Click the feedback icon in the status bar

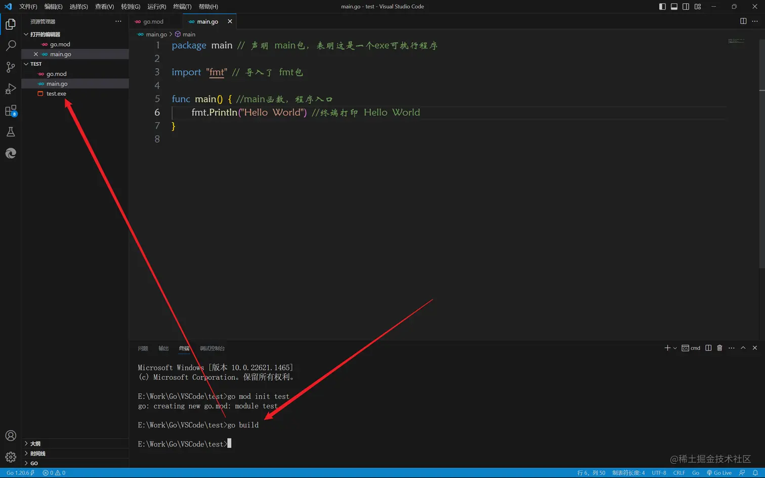tap(742, 473)
